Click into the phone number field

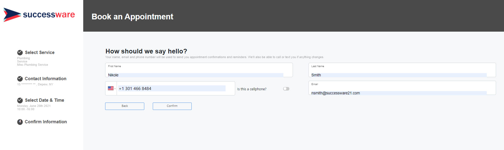pyautogui.click(x=172, y=89)
